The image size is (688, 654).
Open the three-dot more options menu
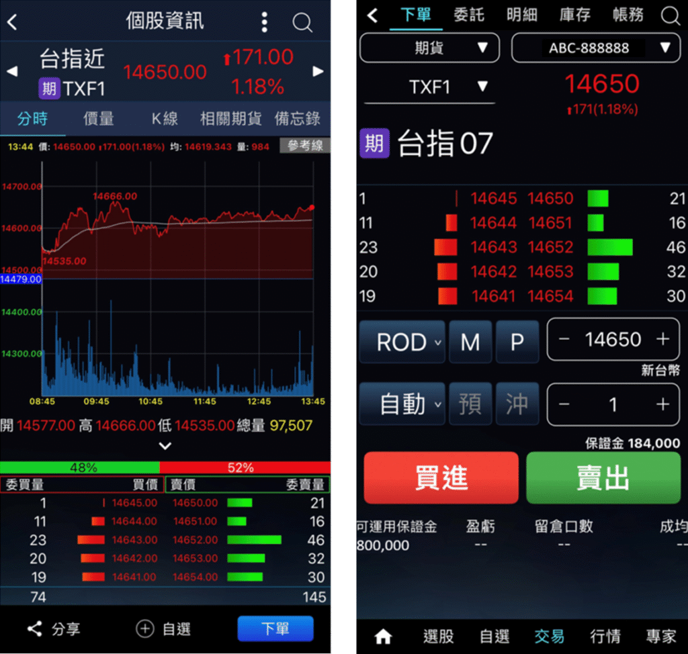pos(265,22)
